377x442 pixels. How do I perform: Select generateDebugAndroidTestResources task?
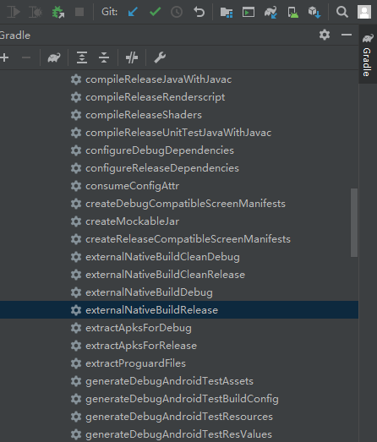(179, 417)
